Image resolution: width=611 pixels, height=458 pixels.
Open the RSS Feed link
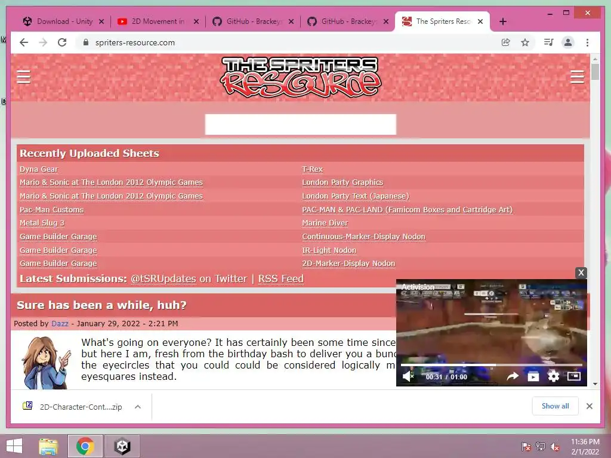(x=280, y=278)
